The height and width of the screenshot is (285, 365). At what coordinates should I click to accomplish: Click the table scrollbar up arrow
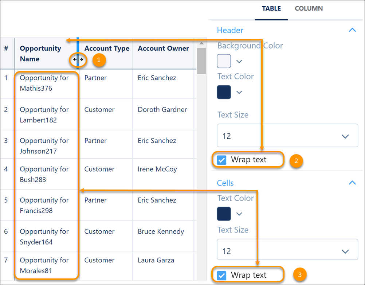[201, 43]
